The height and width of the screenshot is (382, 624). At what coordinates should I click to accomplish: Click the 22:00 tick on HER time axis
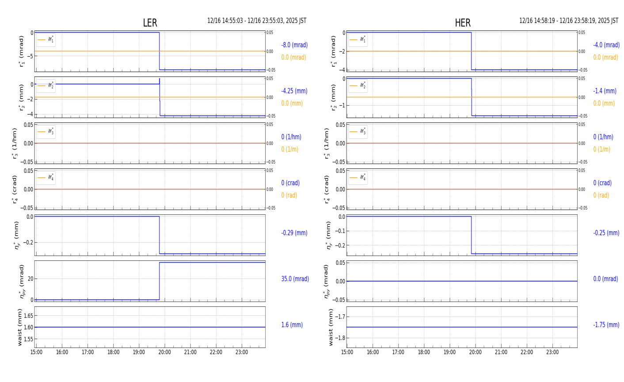(x=527, y=352)
